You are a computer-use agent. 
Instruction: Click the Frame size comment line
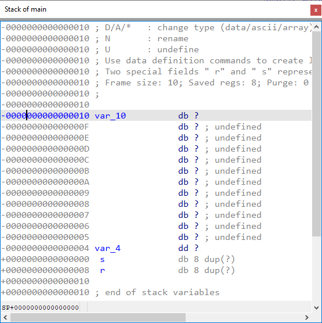click(x=207, y=83)
